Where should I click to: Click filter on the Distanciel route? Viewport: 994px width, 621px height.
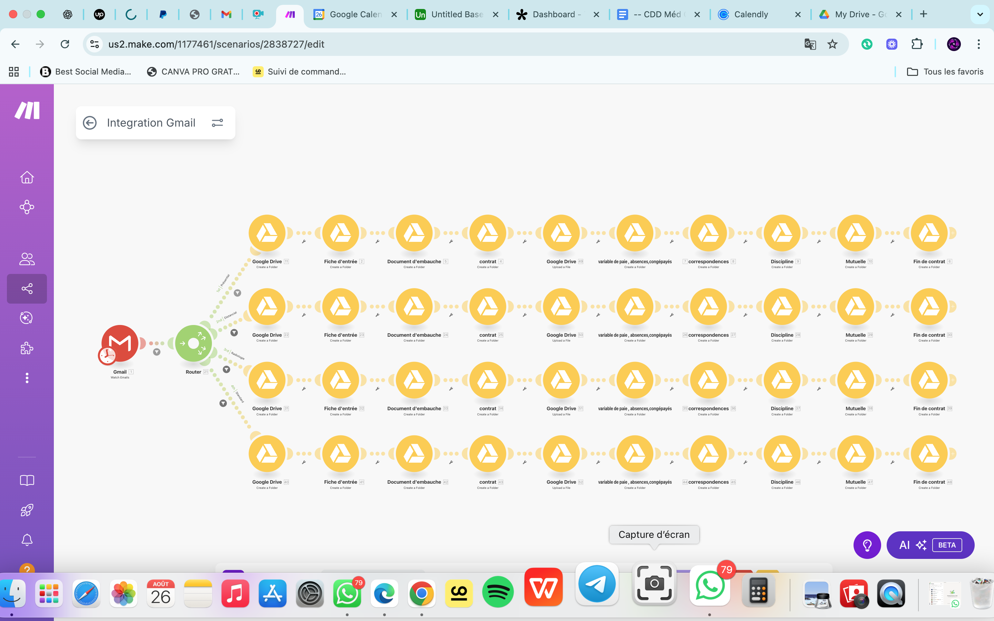(x=234, y=333)
